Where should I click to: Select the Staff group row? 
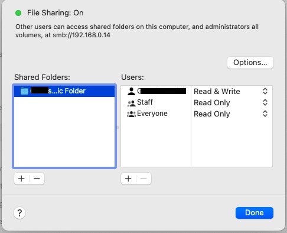pos(197,102)
